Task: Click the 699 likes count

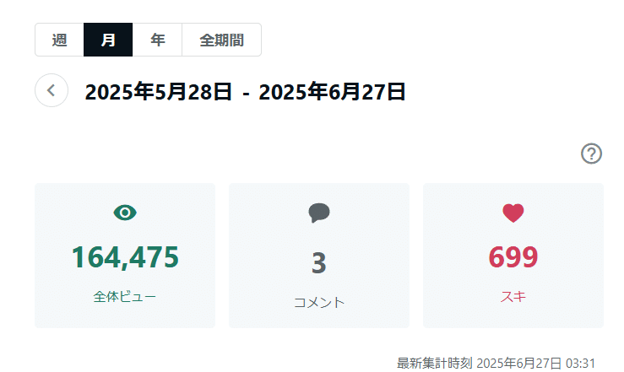Action: [513, 256]
